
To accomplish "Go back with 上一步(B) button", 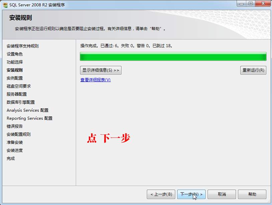I will click(x=161, y=194).
